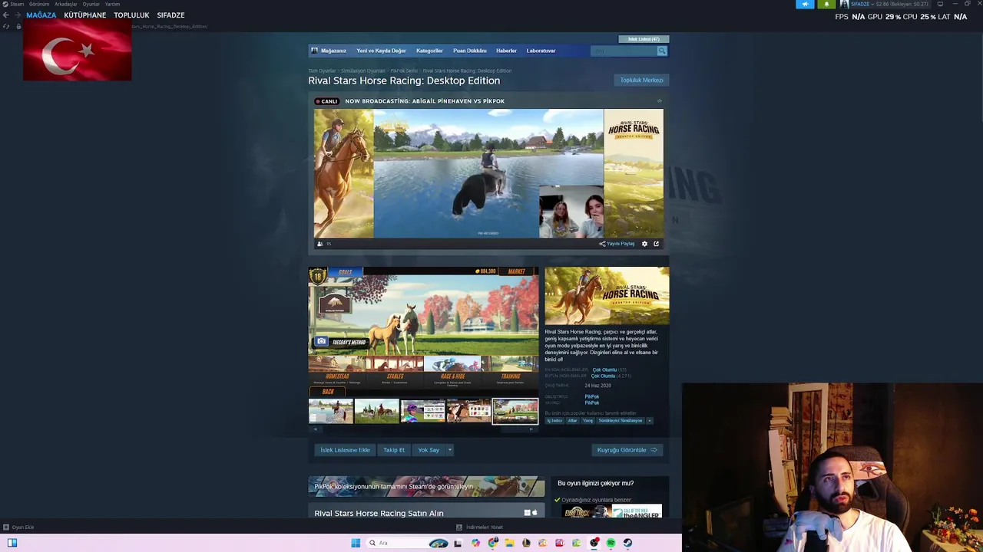Open İndirmeleri Yönet in status bar
The image size is (983, 552).
tap(484, 527)
